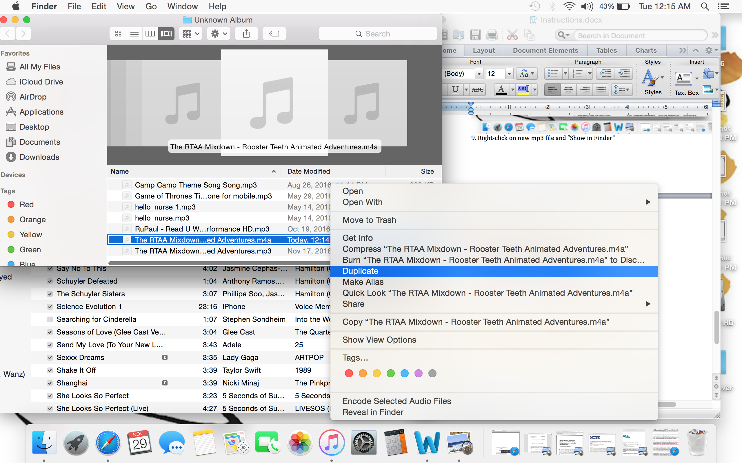Open Safari from the Dock
Image resolution: width=742 pixels, height=463 pixels.
coord(108,442)
